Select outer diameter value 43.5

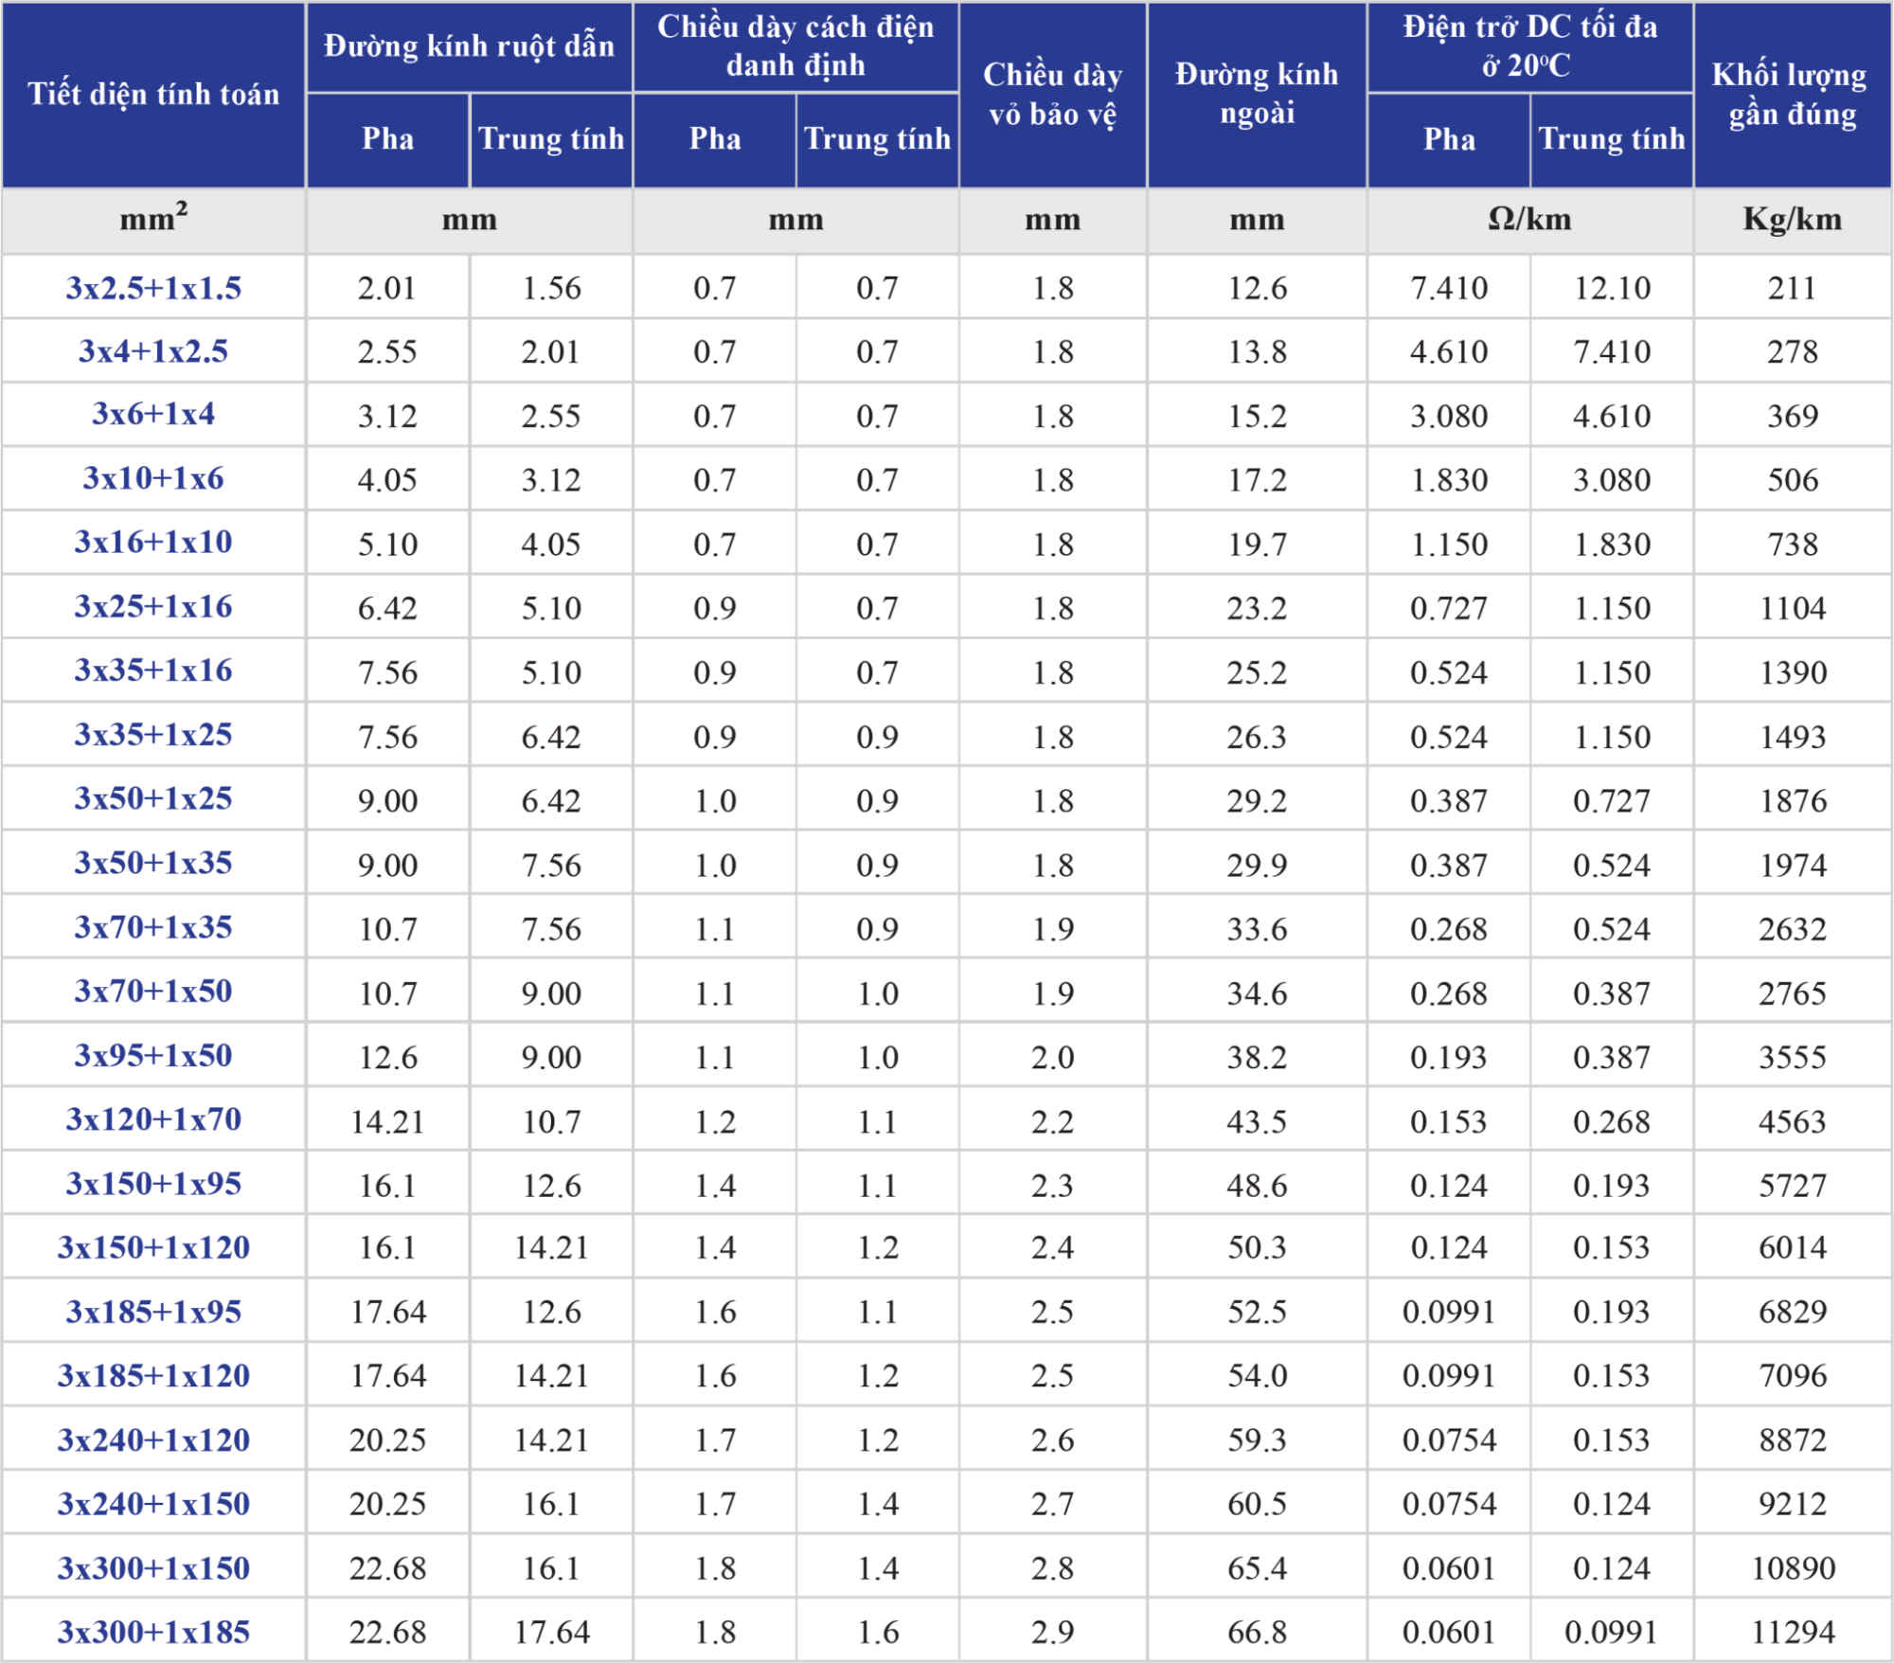tap(1257, 1121)
